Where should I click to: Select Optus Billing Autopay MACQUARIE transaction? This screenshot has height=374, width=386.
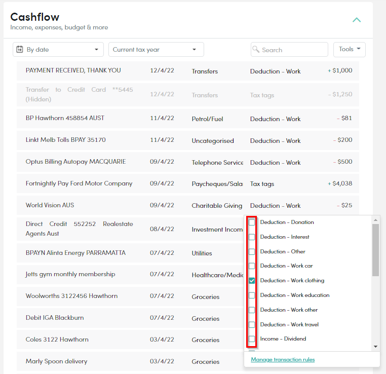(x=76, y=162)
